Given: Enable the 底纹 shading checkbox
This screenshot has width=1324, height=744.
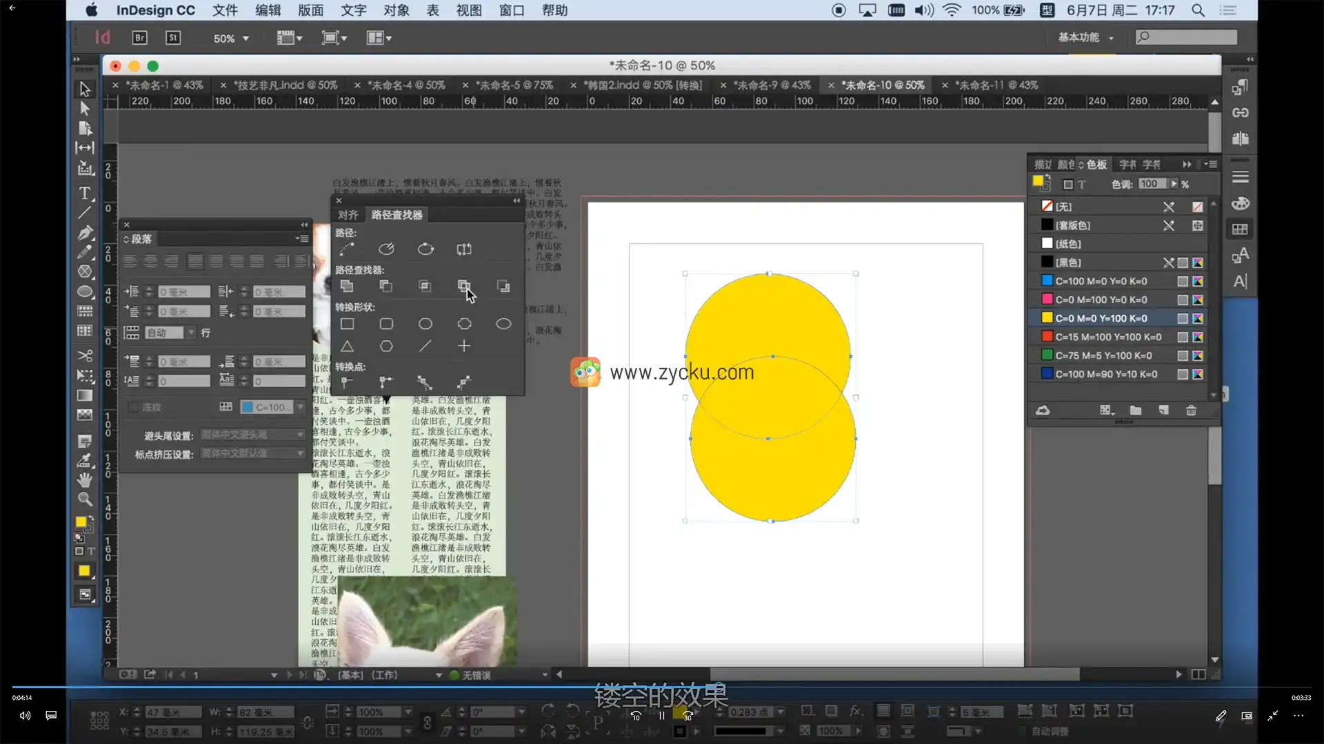Looking at the screenshot, I should (x=134, y=407).
